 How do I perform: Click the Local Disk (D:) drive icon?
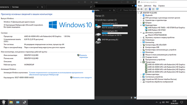(x=98, y=34)
